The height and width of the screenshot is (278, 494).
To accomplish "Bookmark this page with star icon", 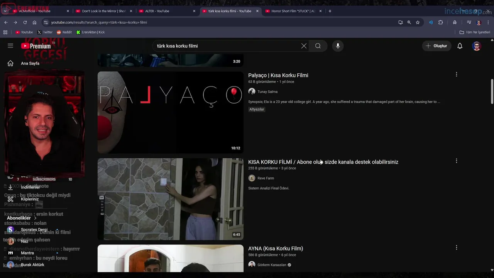I will pyautogui.click(x=418, y=22).
